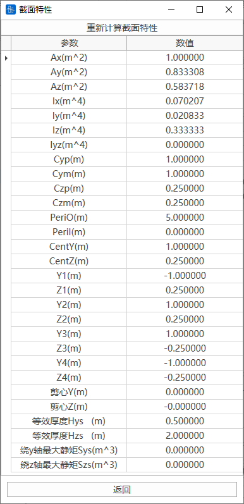Click the Iz(m^4) value 0.333333
Screen dimensions: 244x504
(185, 130)
